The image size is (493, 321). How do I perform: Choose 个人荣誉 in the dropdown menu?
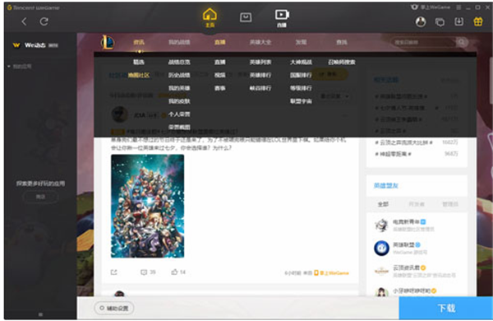point(179,114)
